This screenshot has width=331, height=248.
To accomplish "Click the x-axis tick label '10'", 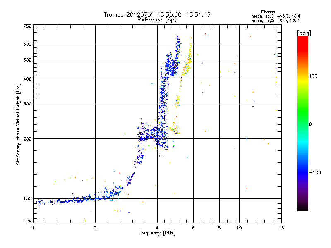I will click(239, 228).
